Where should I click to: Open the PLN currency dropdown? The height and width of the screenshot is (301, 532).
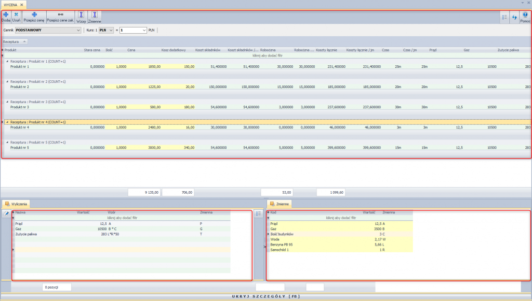click(x=106, y=30)
